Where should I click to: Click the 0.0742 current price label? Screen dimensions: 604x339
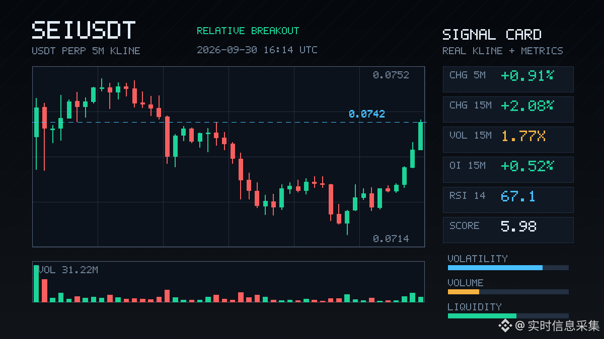[x=366, y=114]
